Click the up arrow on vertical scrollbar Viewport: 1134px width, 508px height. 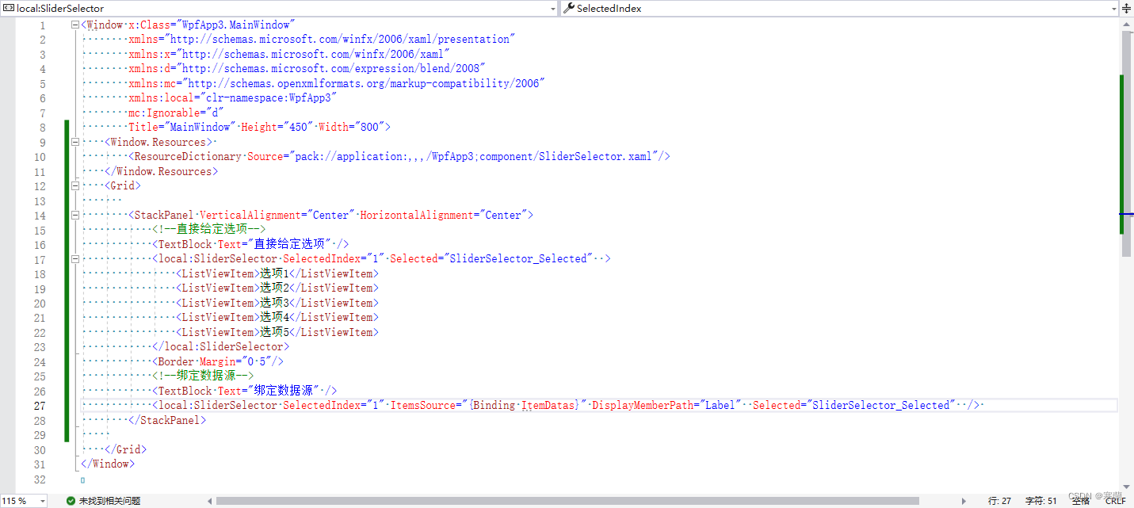[x=1127, y=23]
